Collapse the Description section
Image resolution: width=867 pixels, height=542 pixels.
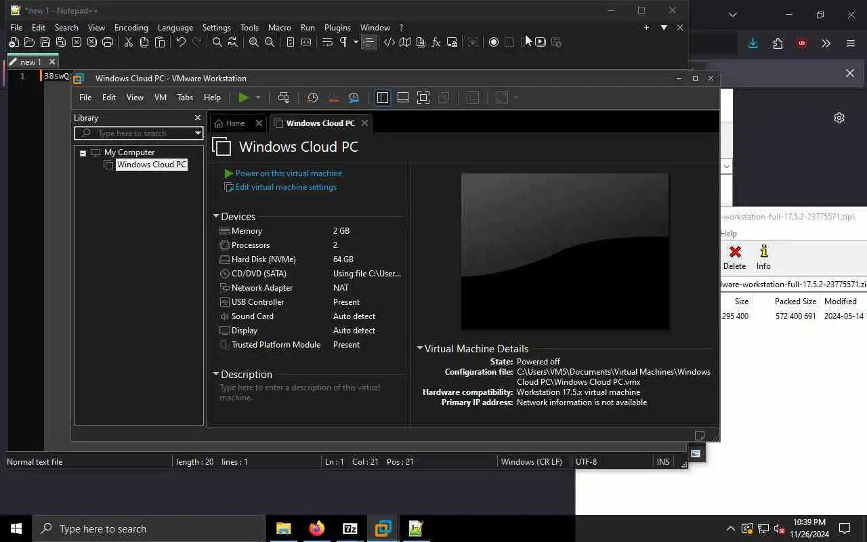216,374
